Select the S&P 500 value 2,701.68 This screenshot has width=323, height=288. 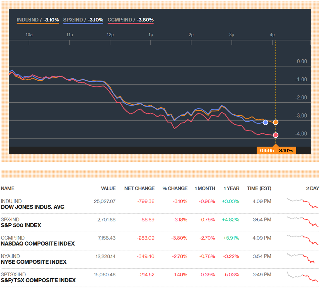106,220
